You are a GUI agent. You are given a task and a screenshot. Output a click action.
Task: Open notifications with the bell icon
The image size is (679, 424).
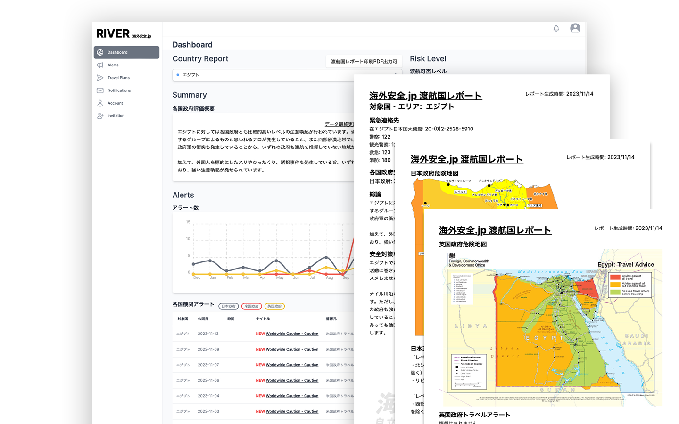(x=556, y=28)
